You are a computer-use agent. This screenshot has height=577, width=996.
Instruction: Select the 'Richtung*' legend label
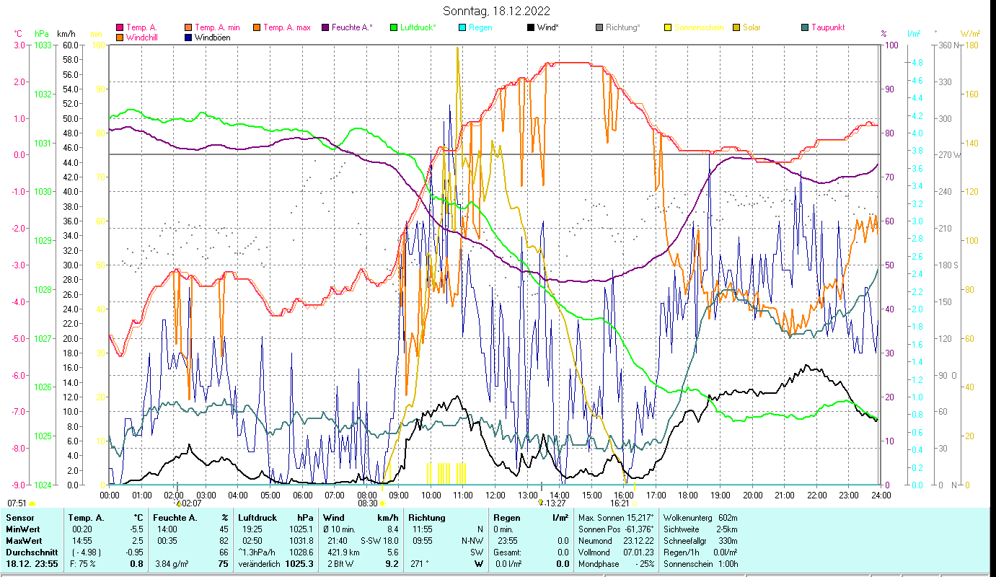[623, 28]
